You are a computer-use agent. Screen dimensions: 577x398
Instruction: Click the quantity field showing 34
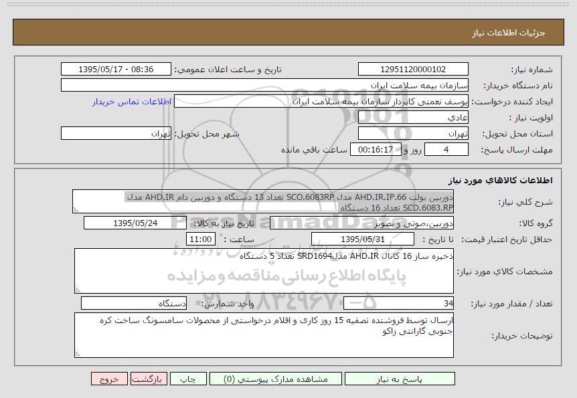398,304
